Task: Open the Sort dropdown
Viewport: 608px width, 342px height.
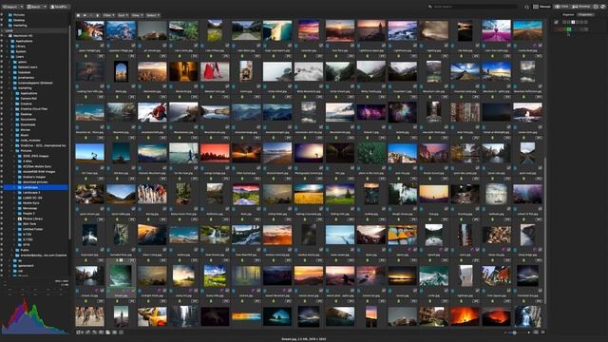Action: click(123, 15)
